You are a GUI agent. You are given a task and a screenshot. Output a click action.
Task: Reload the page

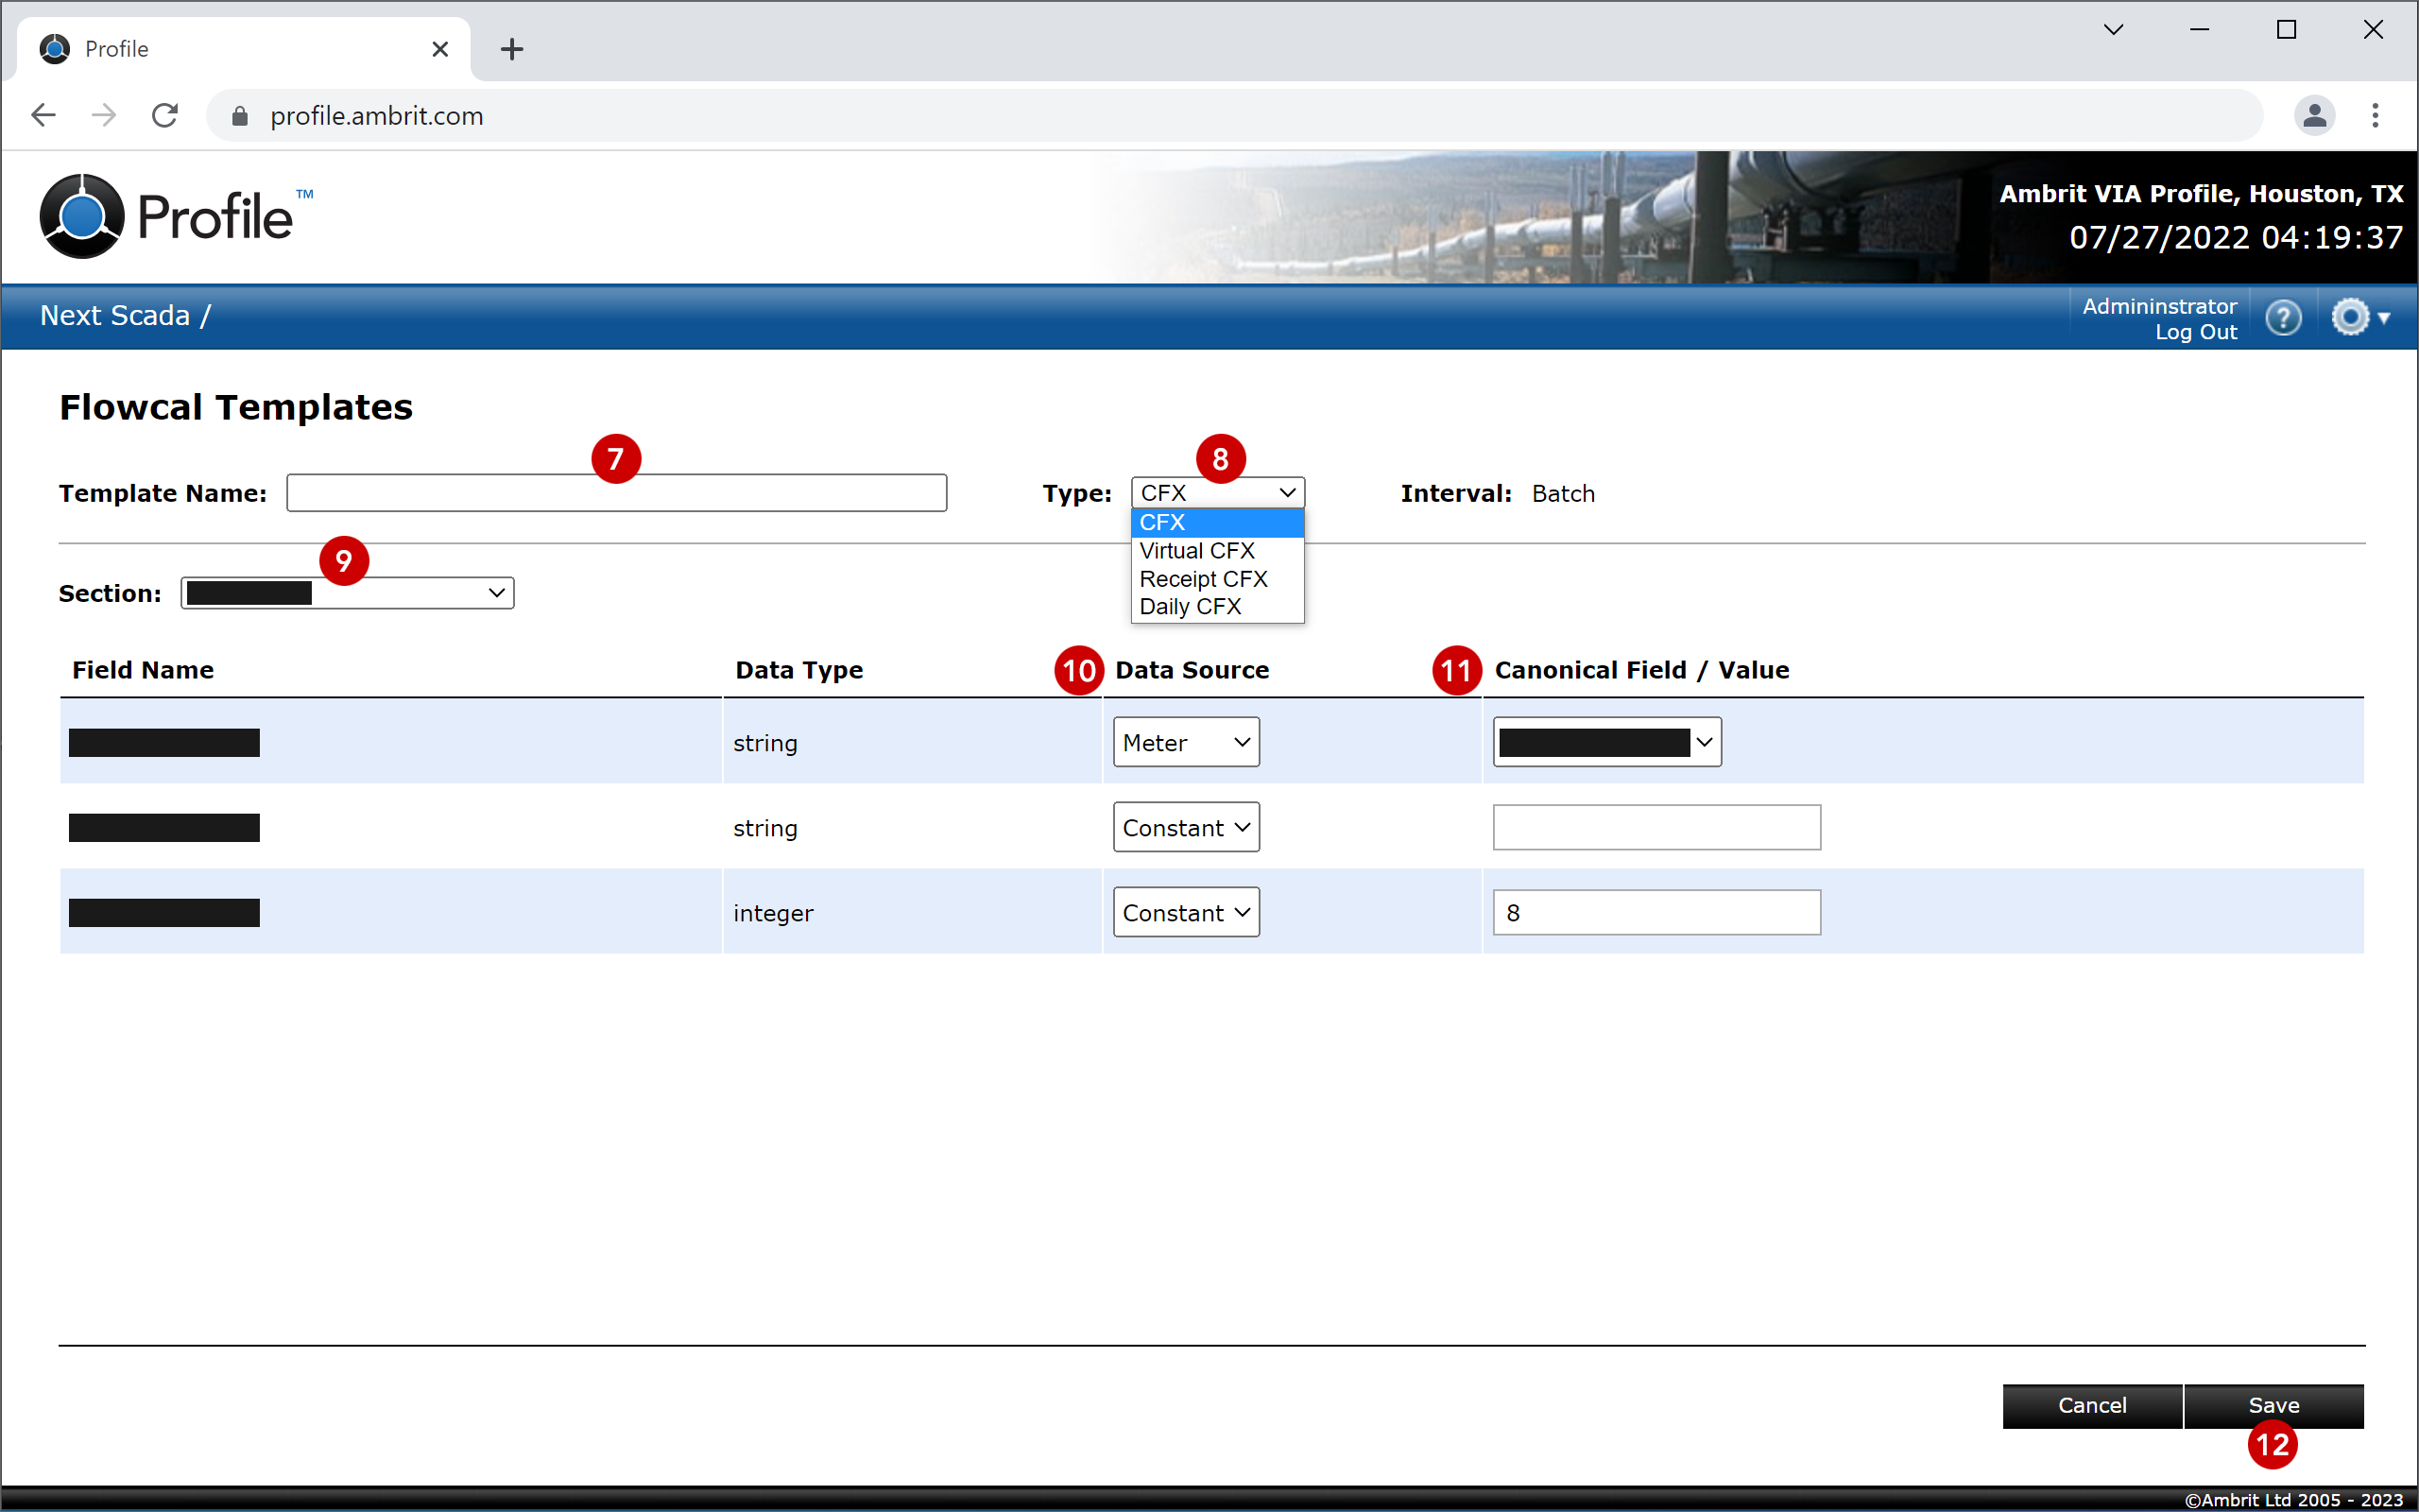pyautogui.click(x=165, y=115)
